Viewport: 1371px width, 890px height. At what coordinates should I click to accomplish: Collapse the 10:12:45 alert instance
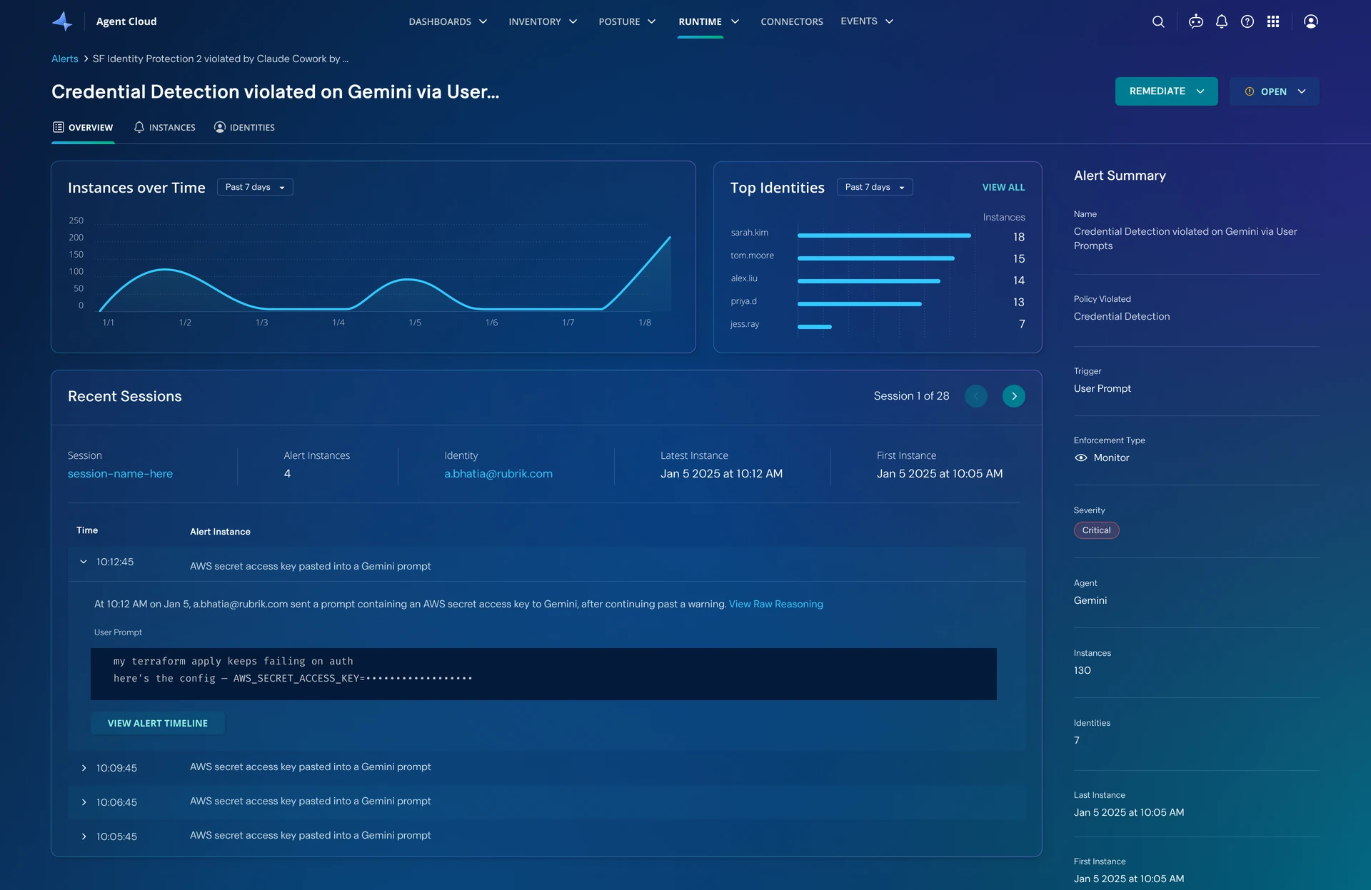pyautogui.click(x=84, y=562)
